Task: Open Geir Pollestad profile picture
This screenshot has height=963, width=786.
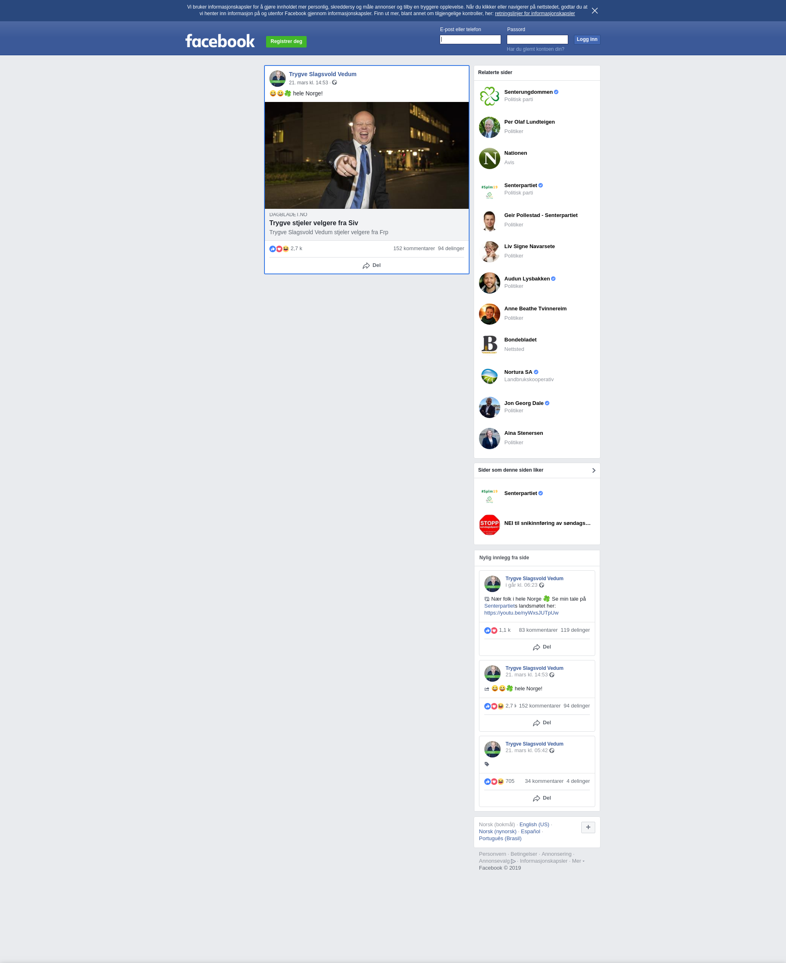Action: coord(490,221)
